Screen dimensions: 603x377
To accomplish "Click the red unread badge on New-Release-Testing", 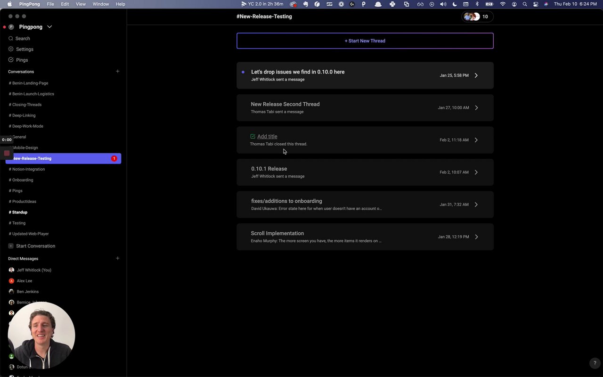I will [114, 158].
